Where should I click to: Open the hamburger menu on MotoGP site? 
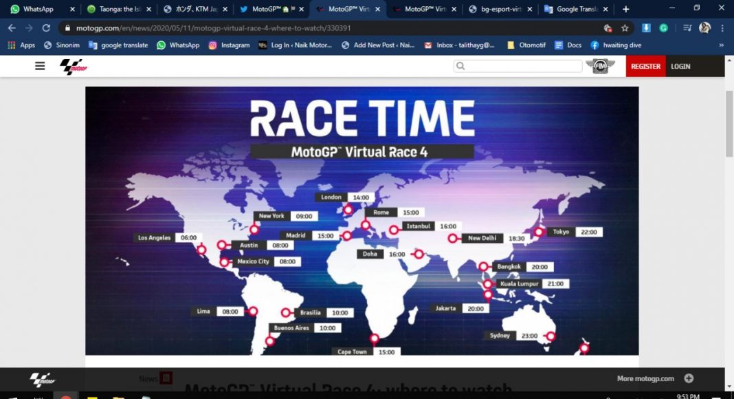click(40, 66)
